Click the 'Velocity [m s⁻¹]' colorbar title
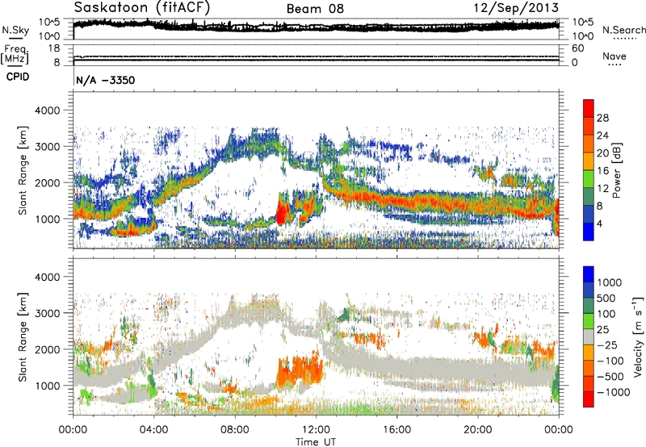Screen dimensions: 646x447 click(638, 336)
